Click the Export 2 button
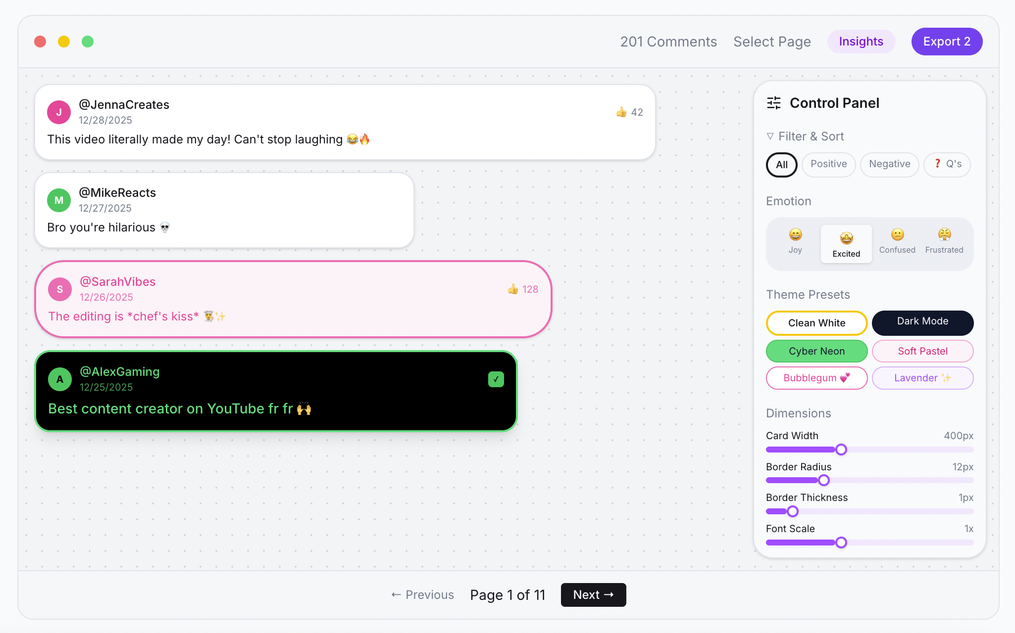 tap(946, 42)
